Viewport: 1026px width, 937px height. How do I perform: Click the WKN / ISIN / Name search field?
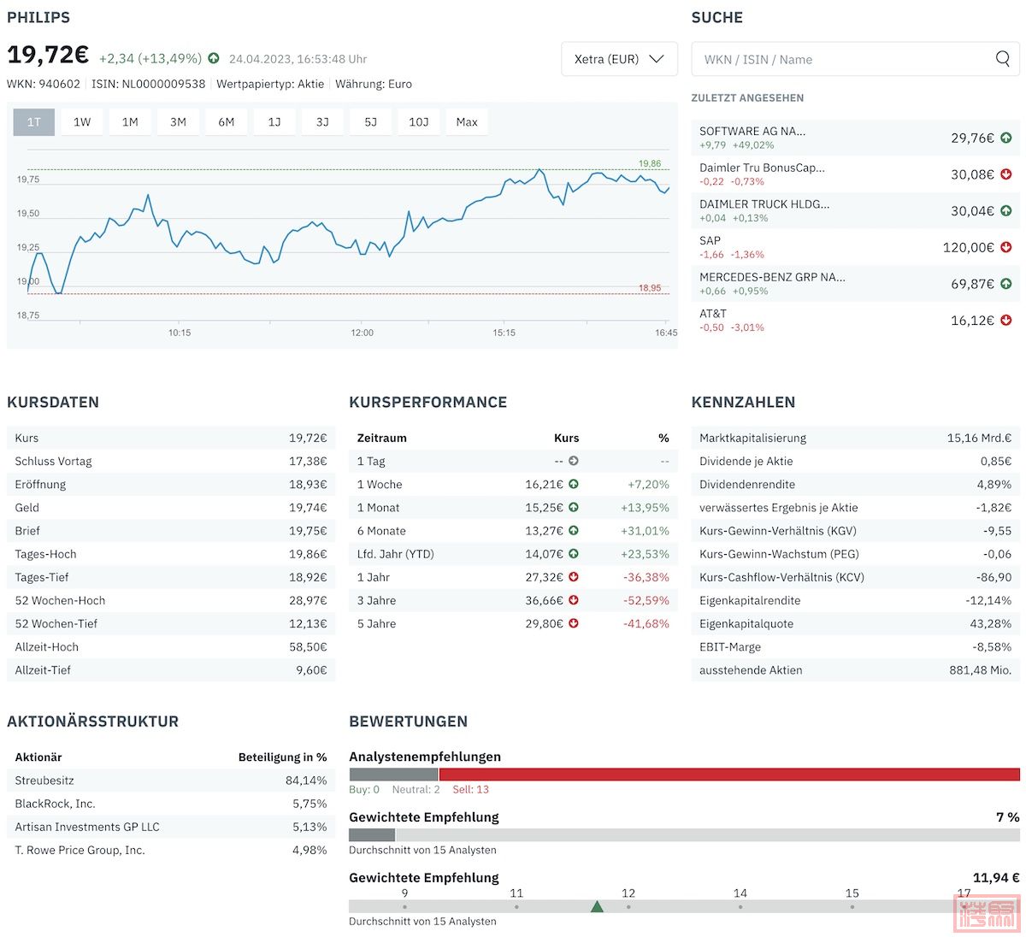(855, 59)
